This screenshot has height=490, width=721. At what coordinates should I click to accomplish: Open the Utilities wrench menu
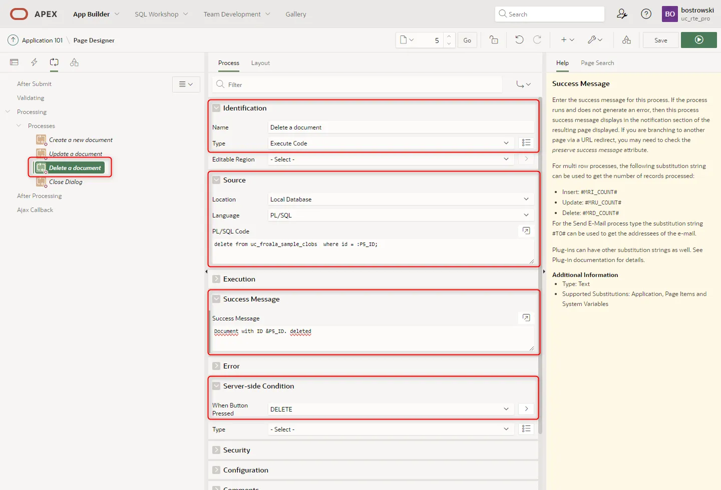click(594, 40)
